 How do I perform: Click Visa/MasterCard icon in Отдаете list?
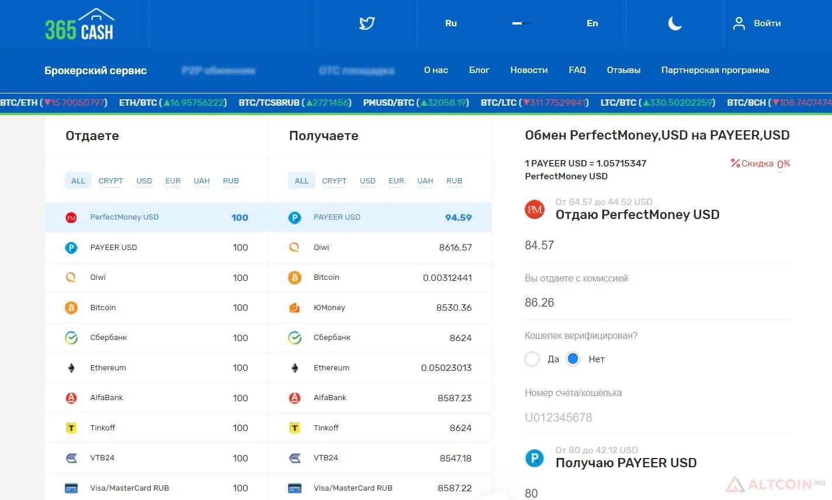pyautogui.click(x=71, y=488)
